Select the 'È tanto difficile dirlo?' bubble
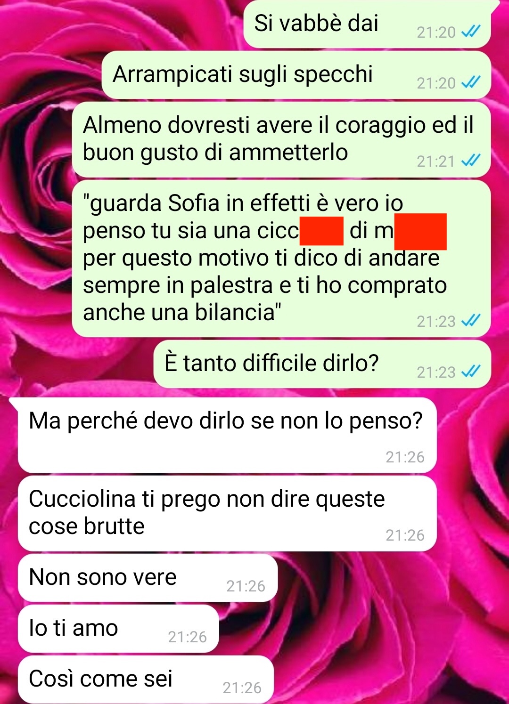The image size is (509, 704). 322,364
